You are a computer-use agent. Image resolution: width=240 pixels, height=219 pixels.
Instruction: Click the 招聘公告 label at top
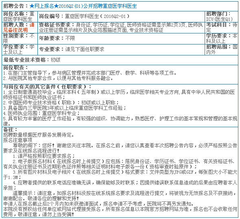tap(13, 6)
